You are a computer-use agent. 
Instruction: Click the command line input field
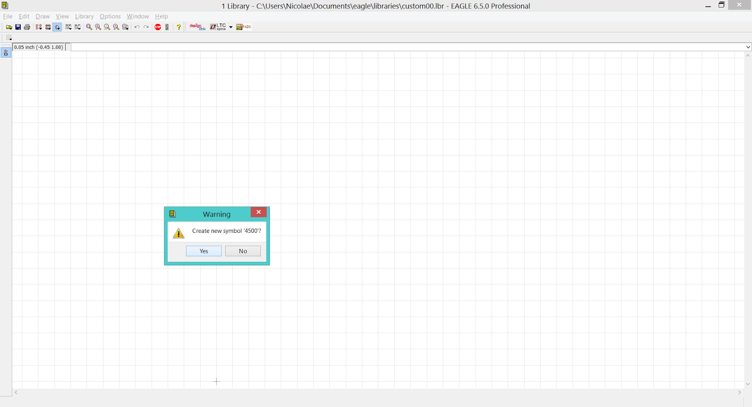pos(408,47)
